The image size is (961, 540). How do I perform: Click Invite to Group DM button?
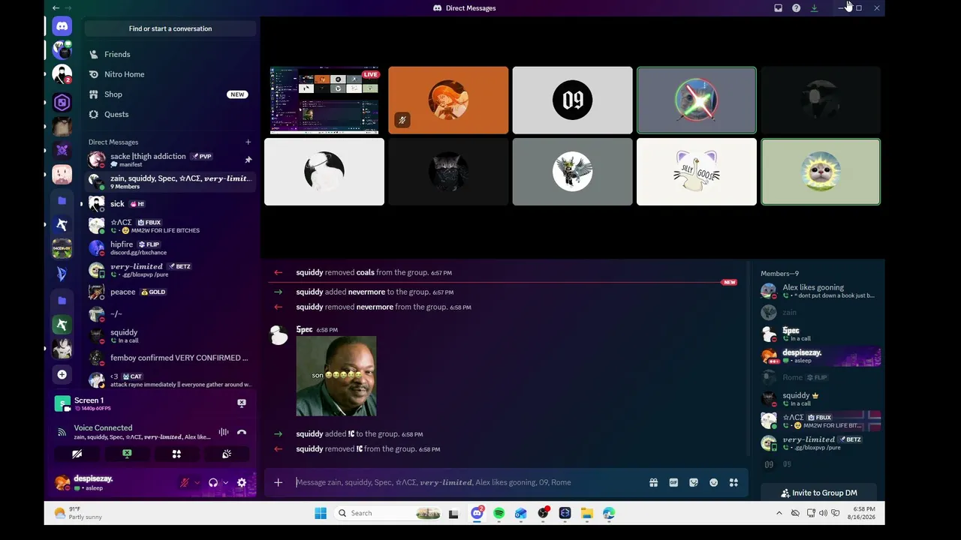[818, 493]
